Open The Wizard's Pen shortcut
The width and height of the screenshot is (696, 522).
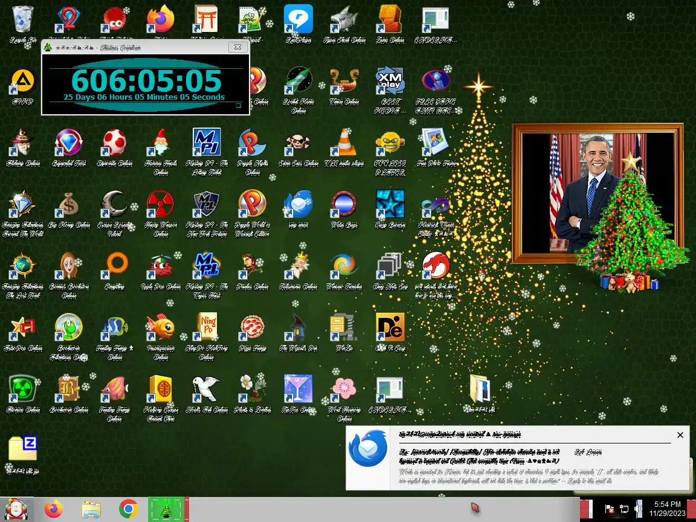pos(298,328)
